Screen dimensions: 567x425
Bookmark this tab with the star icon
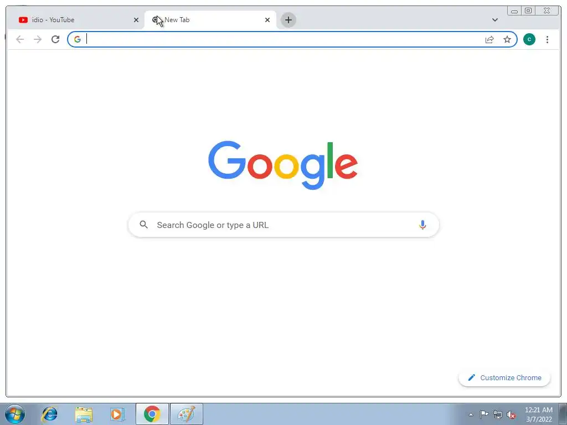pos(507,39)
